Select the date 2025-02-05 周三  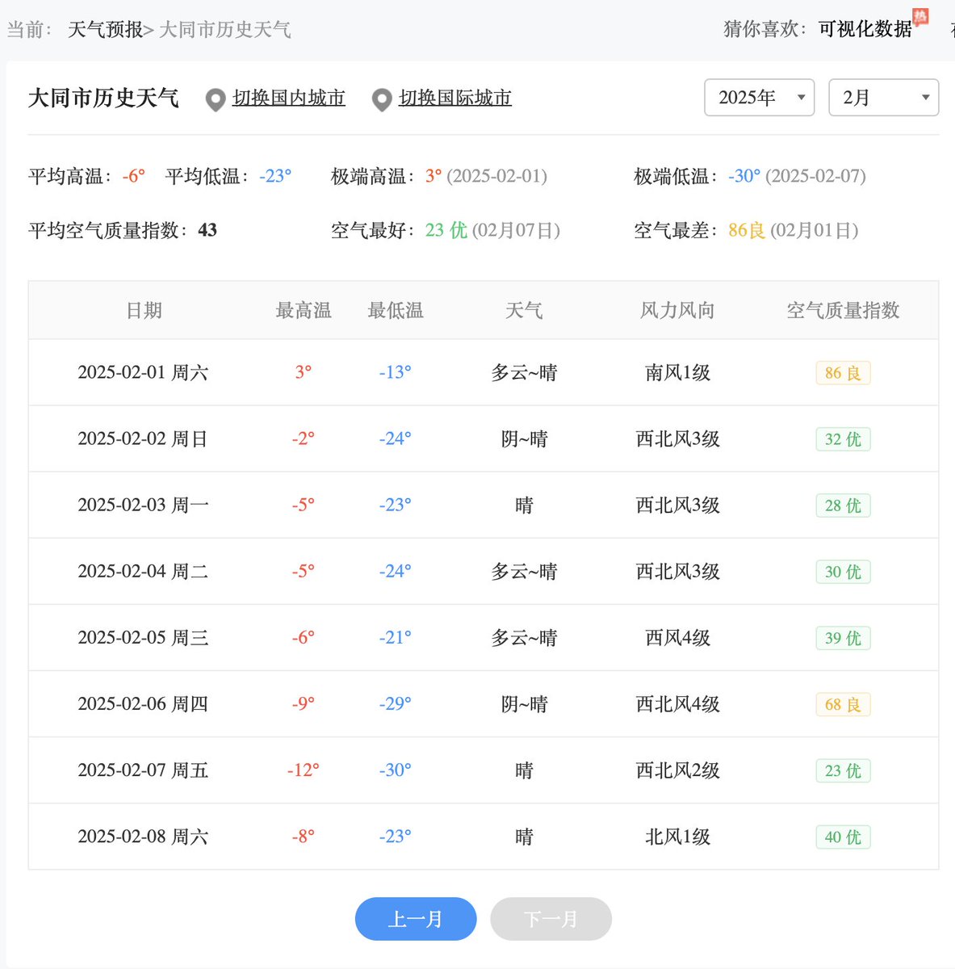(143, 637)
